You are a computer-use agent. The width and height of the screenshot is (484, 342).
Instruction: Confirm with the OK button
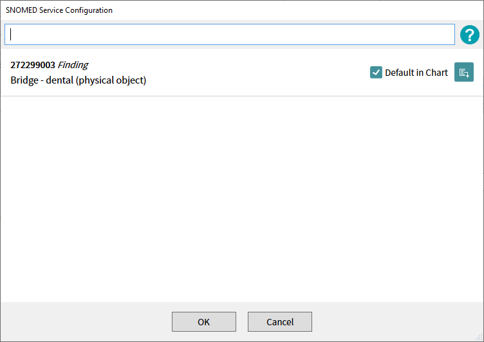click(x=204, y=321)
